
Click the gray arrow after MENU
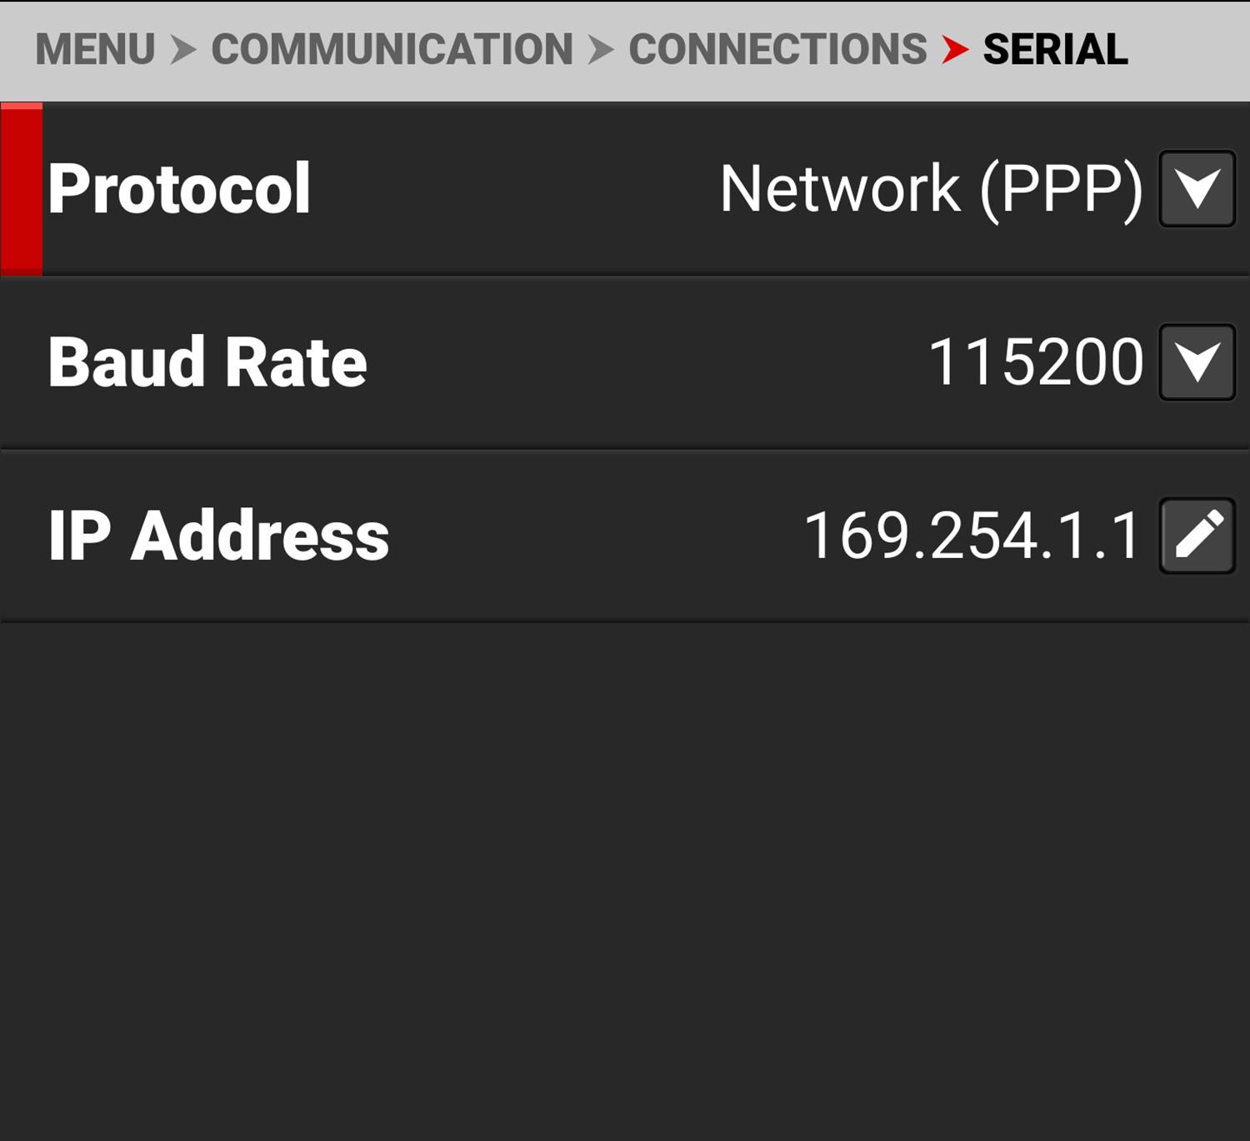[183, 49]
